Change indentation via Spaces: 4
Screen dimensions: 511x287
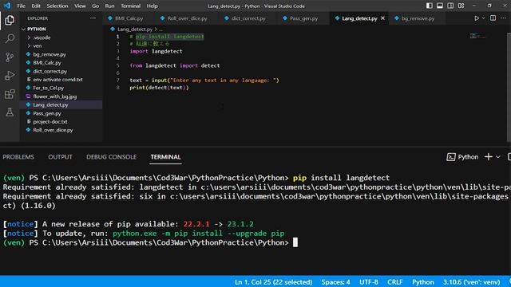tap(335, 282)
